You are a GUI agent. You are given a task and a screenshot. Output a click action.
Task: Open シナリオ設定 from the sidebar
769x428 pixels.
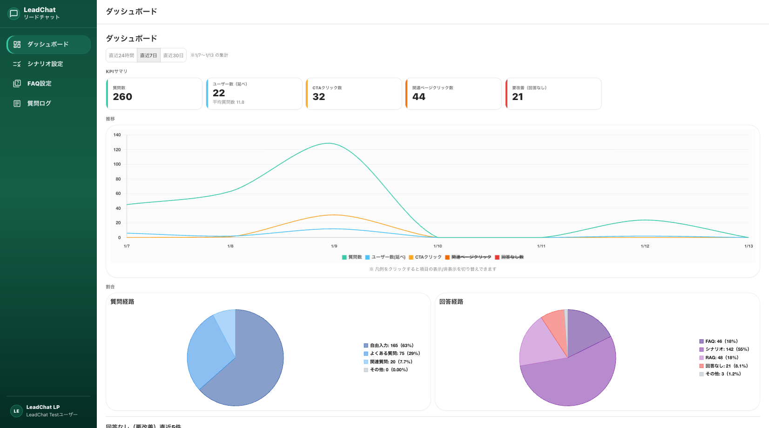45,64
